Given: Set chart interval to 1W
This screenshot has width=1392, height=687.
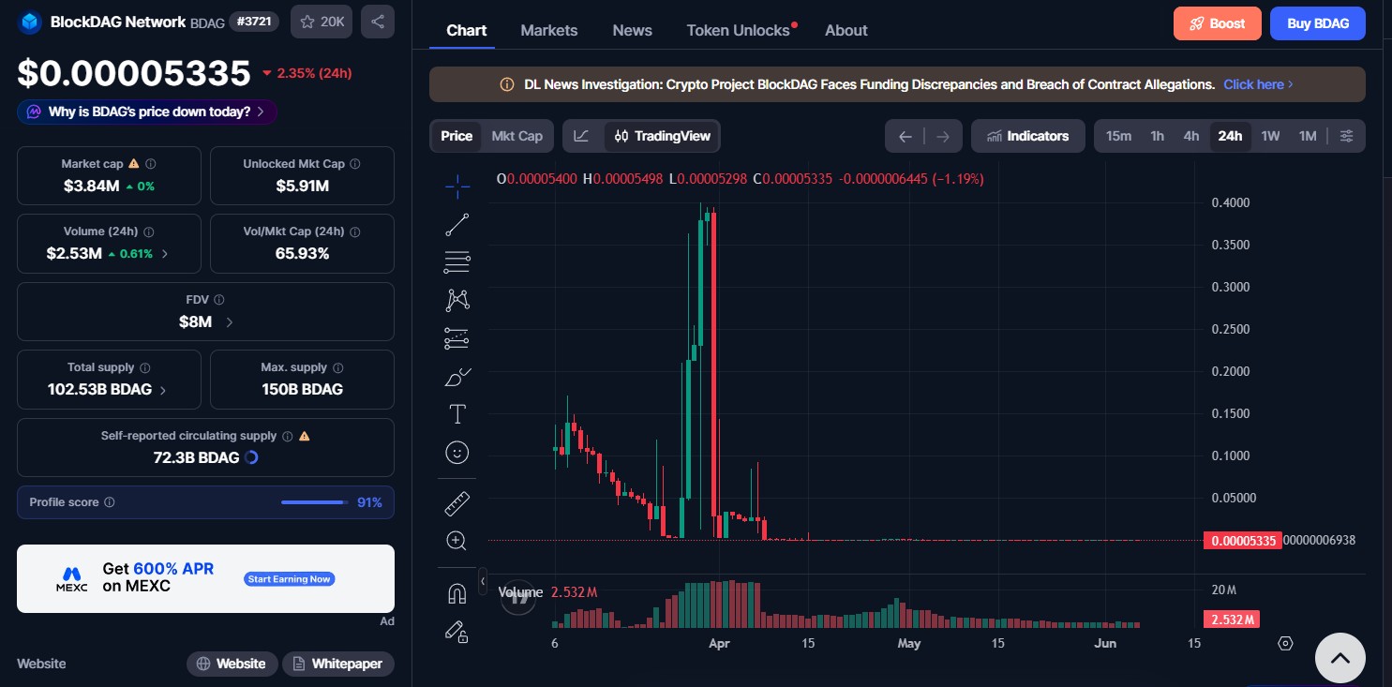Looking at the screenshot, I should coord(1270,136).
